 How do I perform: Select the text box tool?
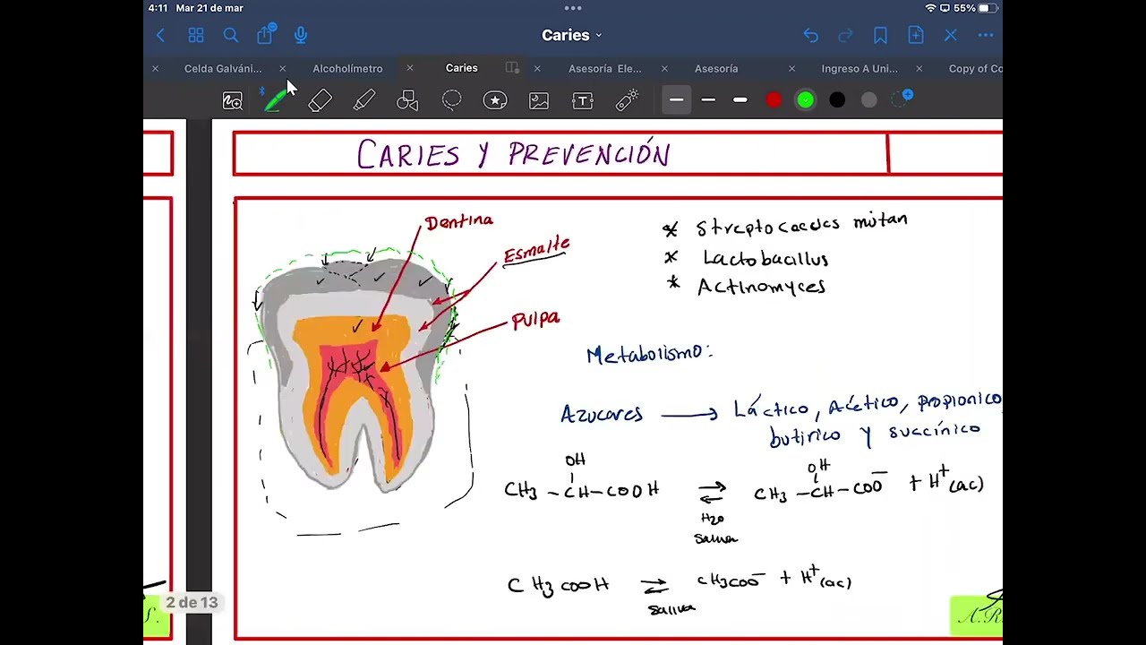pyautogui.click(x=583, y=101)
